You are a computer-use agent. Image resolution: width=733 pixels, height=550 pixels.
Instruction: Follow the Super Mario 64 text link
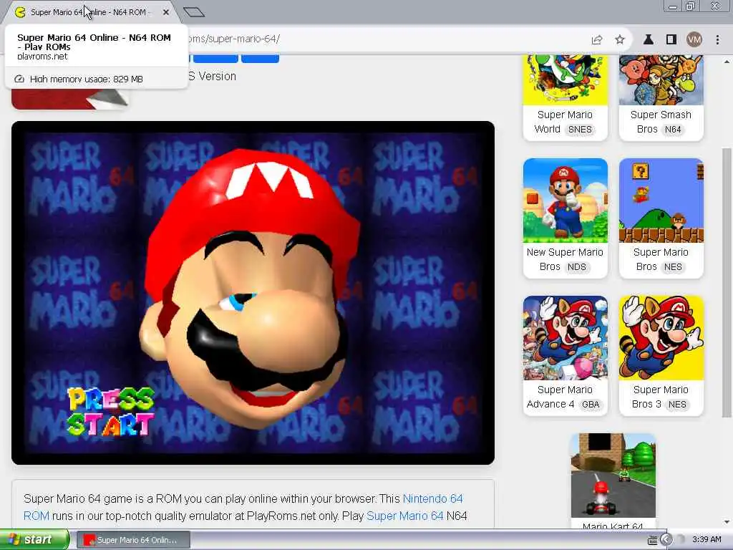click(405, 516)
